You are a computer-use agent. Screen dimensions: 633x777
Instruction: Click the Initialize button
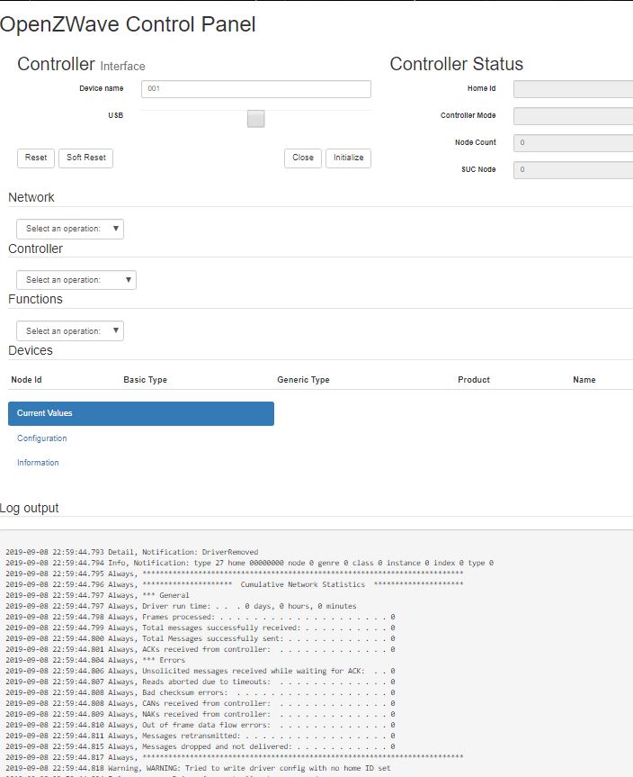coord(349,158)
